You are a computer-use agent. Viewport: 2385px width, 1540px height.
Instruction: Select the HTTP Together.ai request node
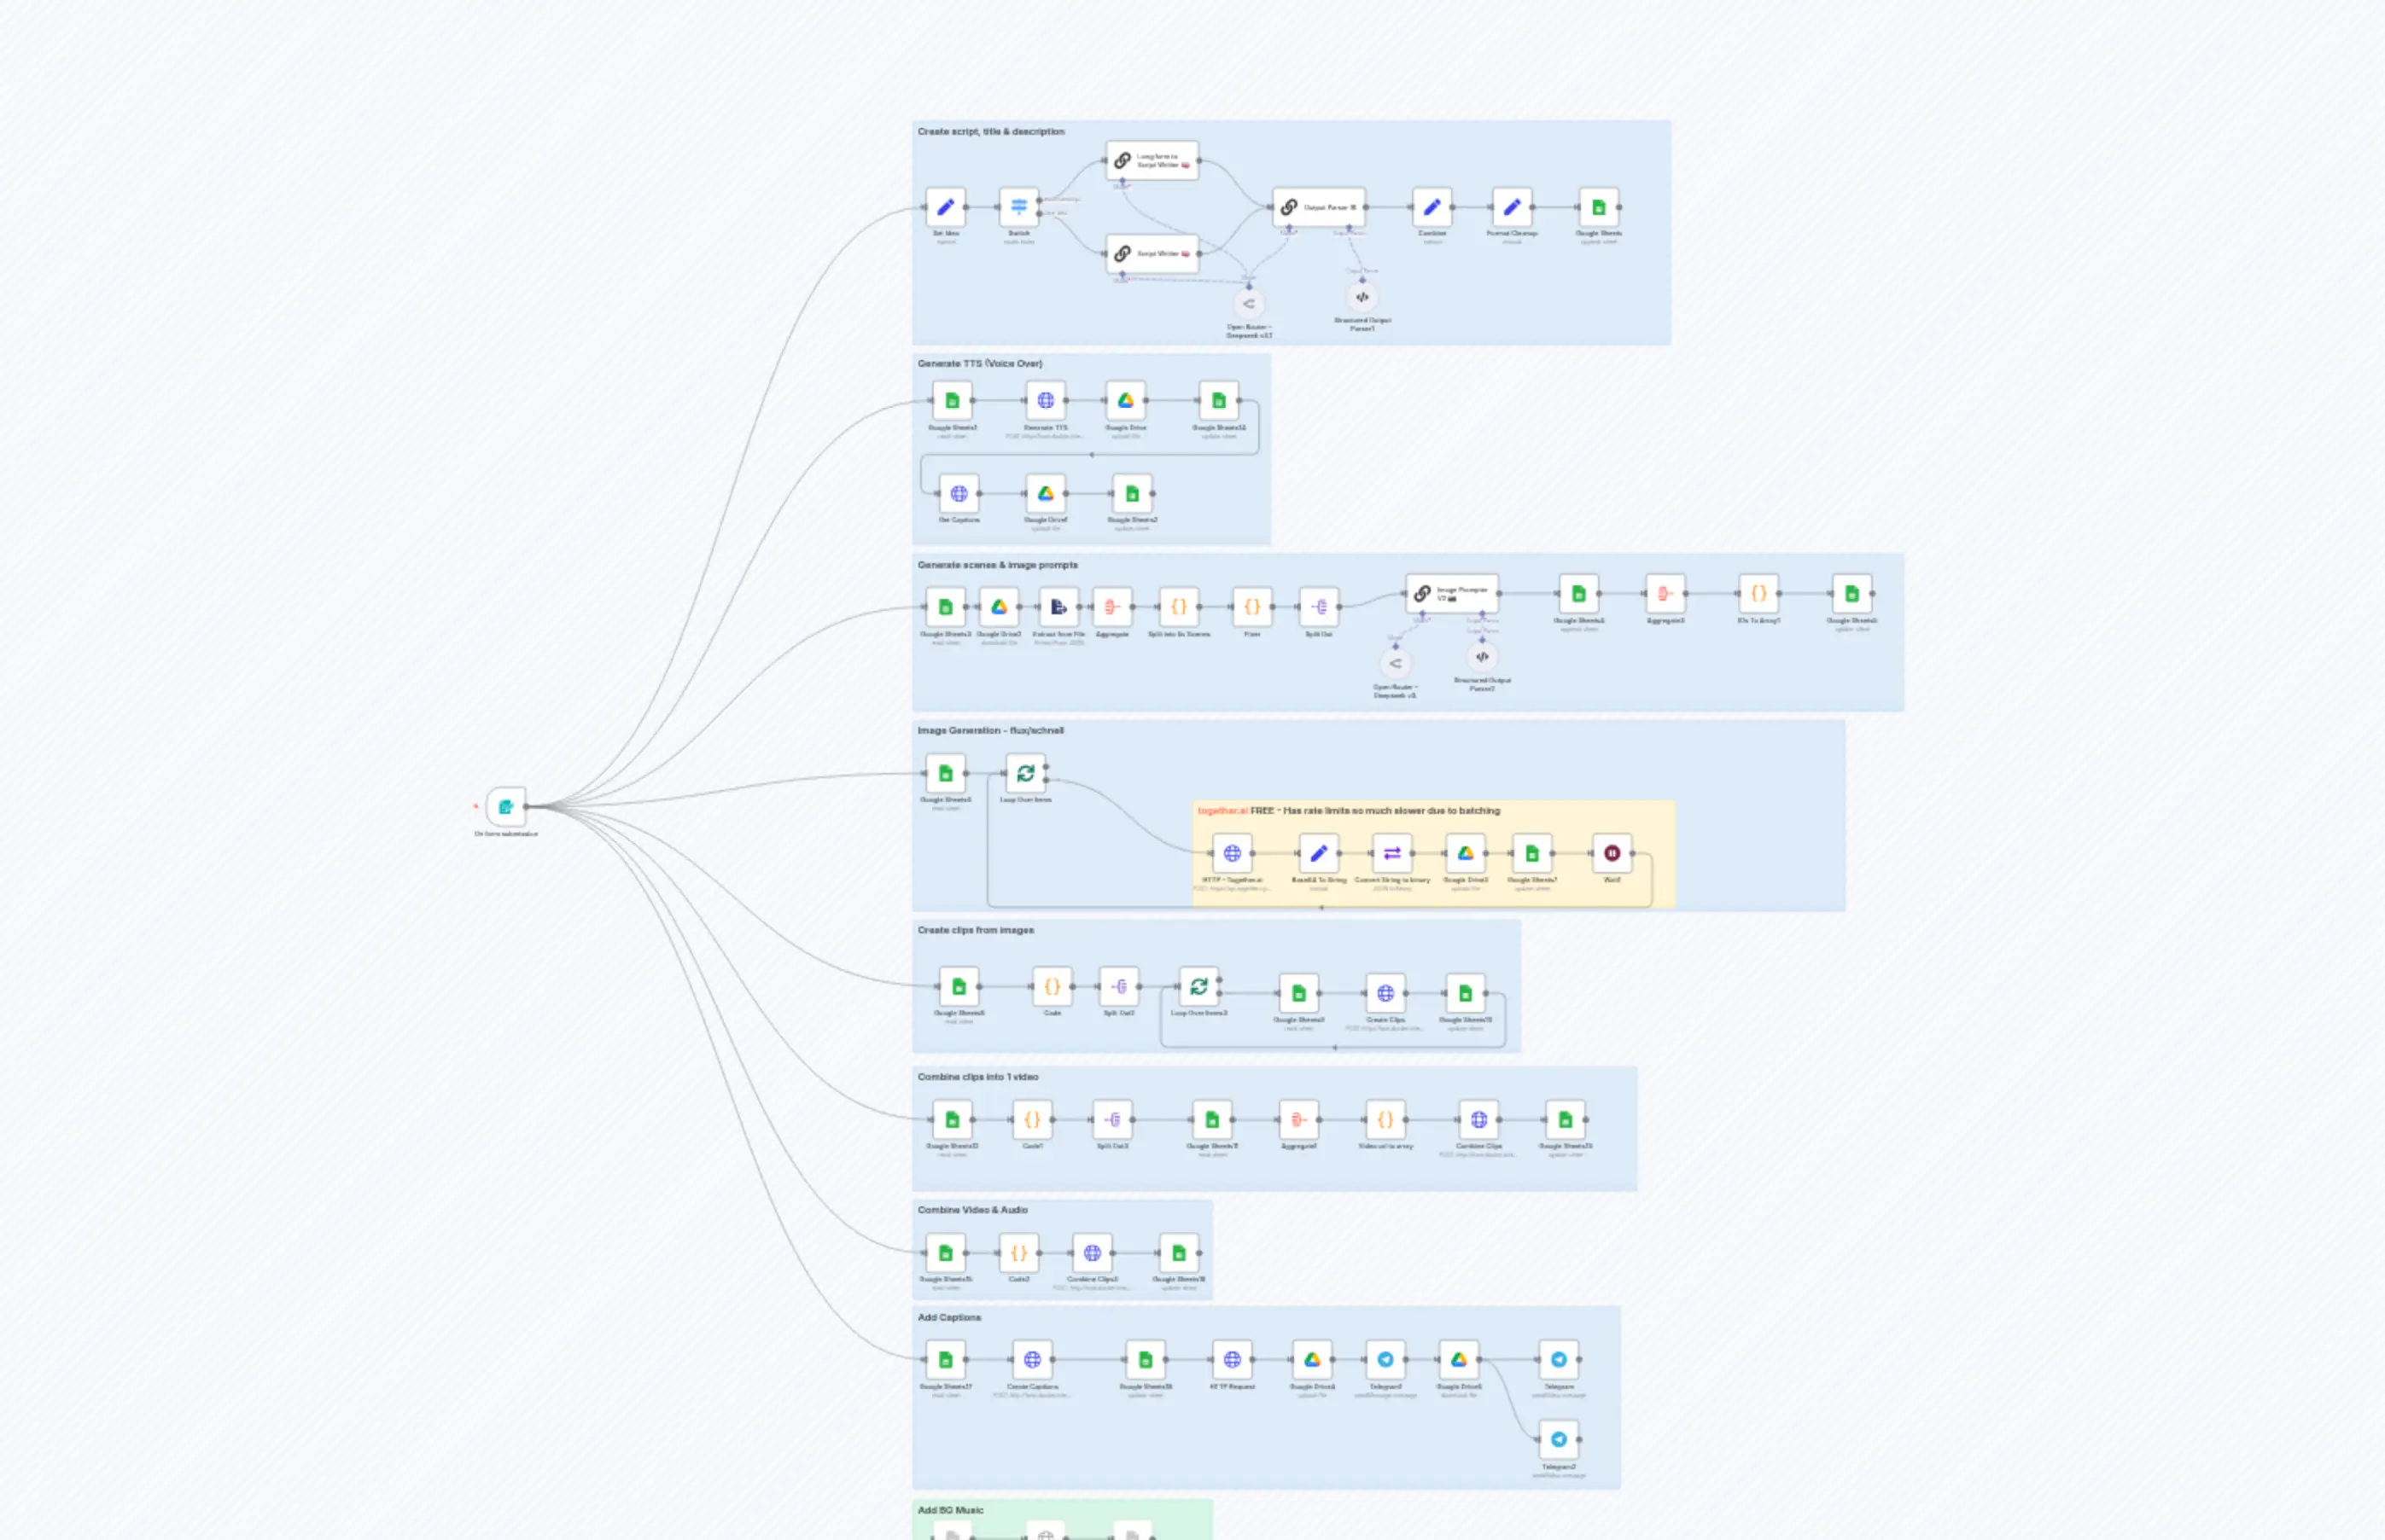coord(1233,853)
